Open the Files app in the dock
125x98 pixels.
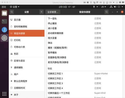(x=4, y=13)
